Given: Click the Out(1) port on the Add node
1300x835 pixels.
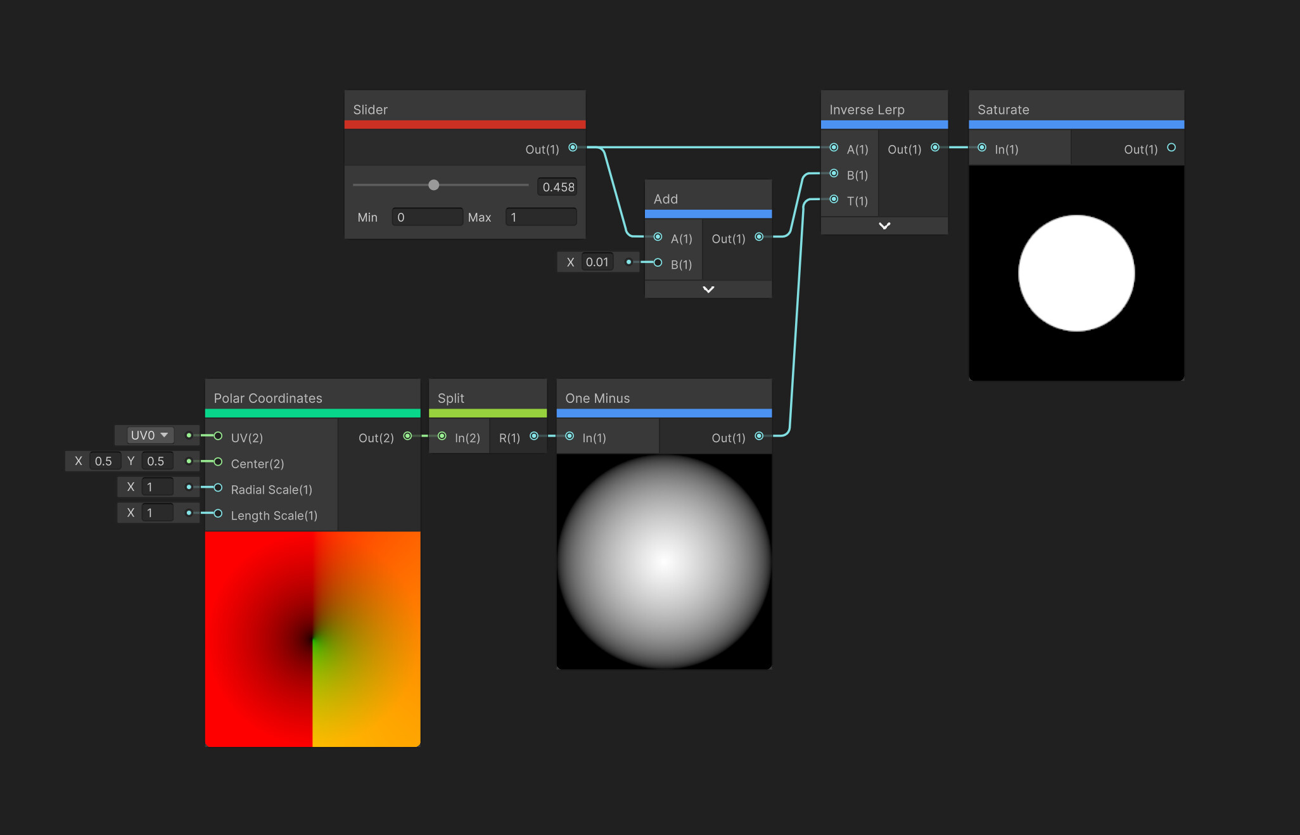Looking at the screenshot, I should click(758, 237).
